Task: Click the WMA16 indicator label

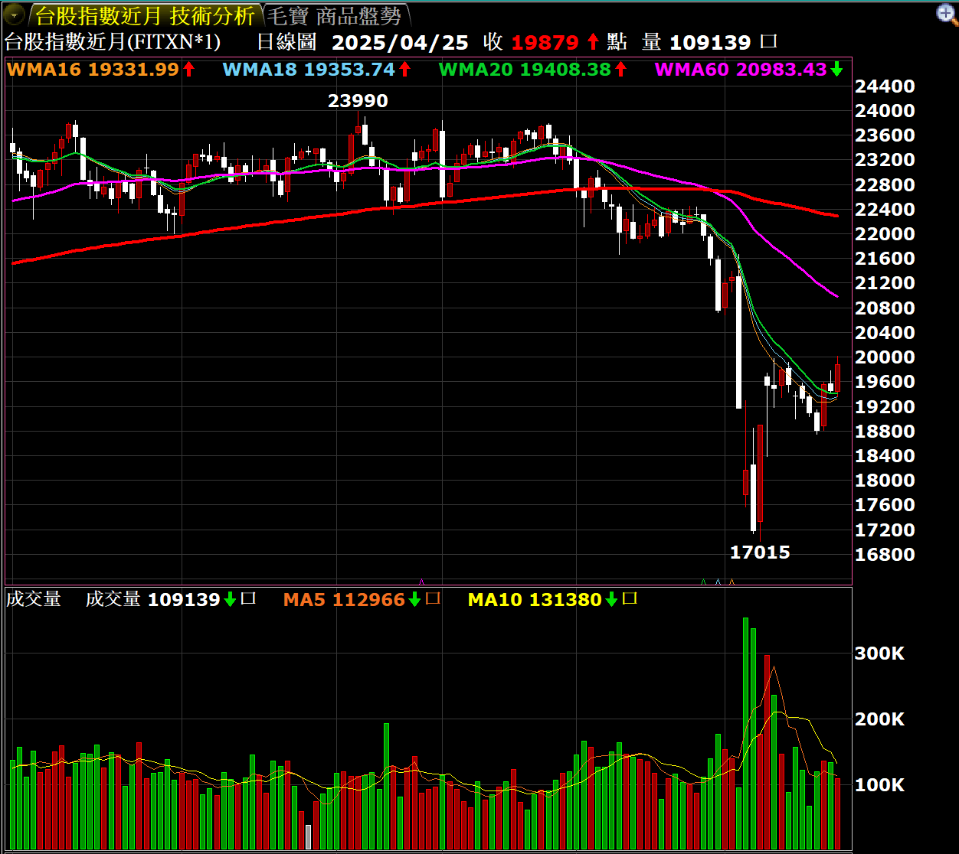Action: click(44, 70)
